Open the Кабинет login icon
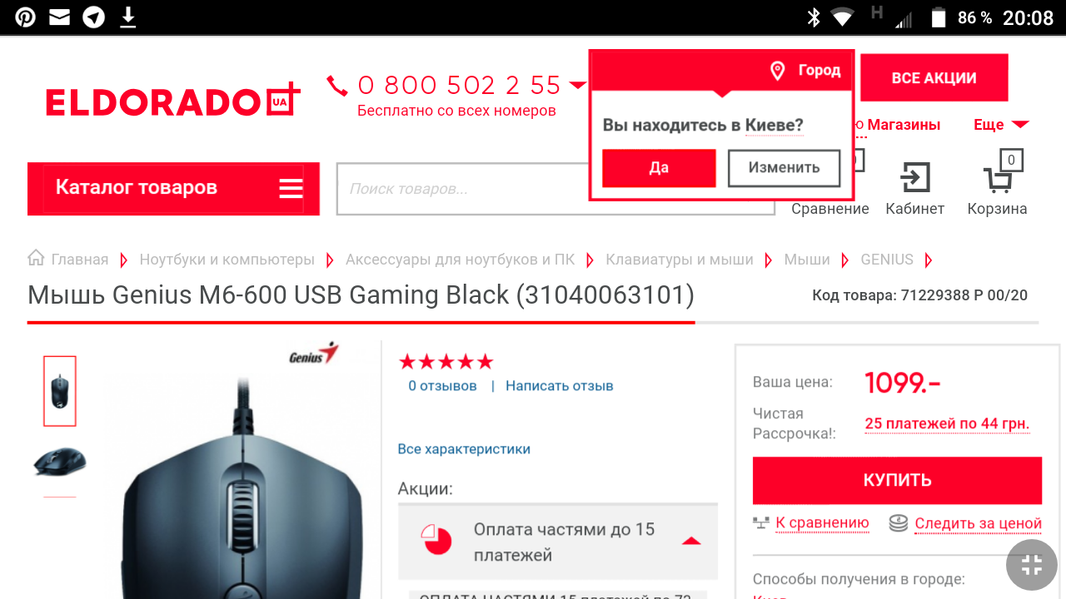This screenshot has width=1066, height=599. pyautogui.click(x=914, y=177)
